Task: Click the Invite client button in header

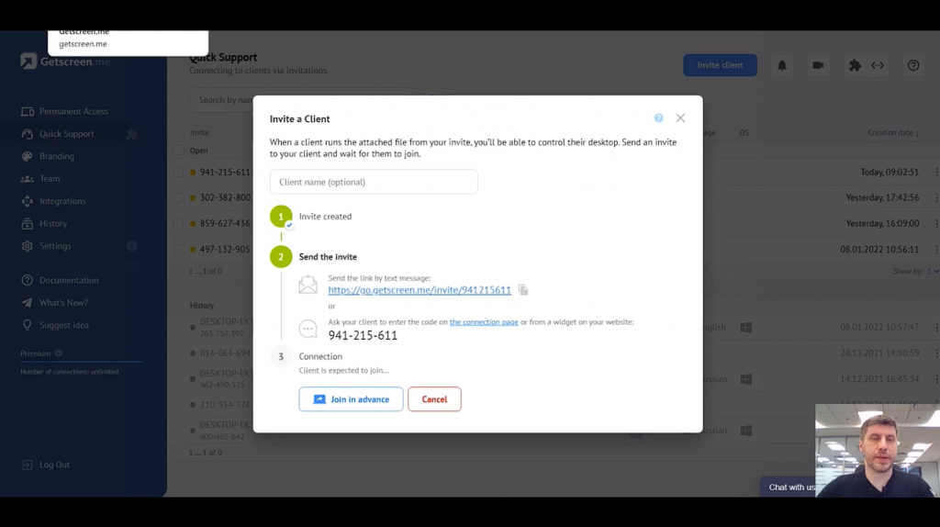Action: [720, 65]
